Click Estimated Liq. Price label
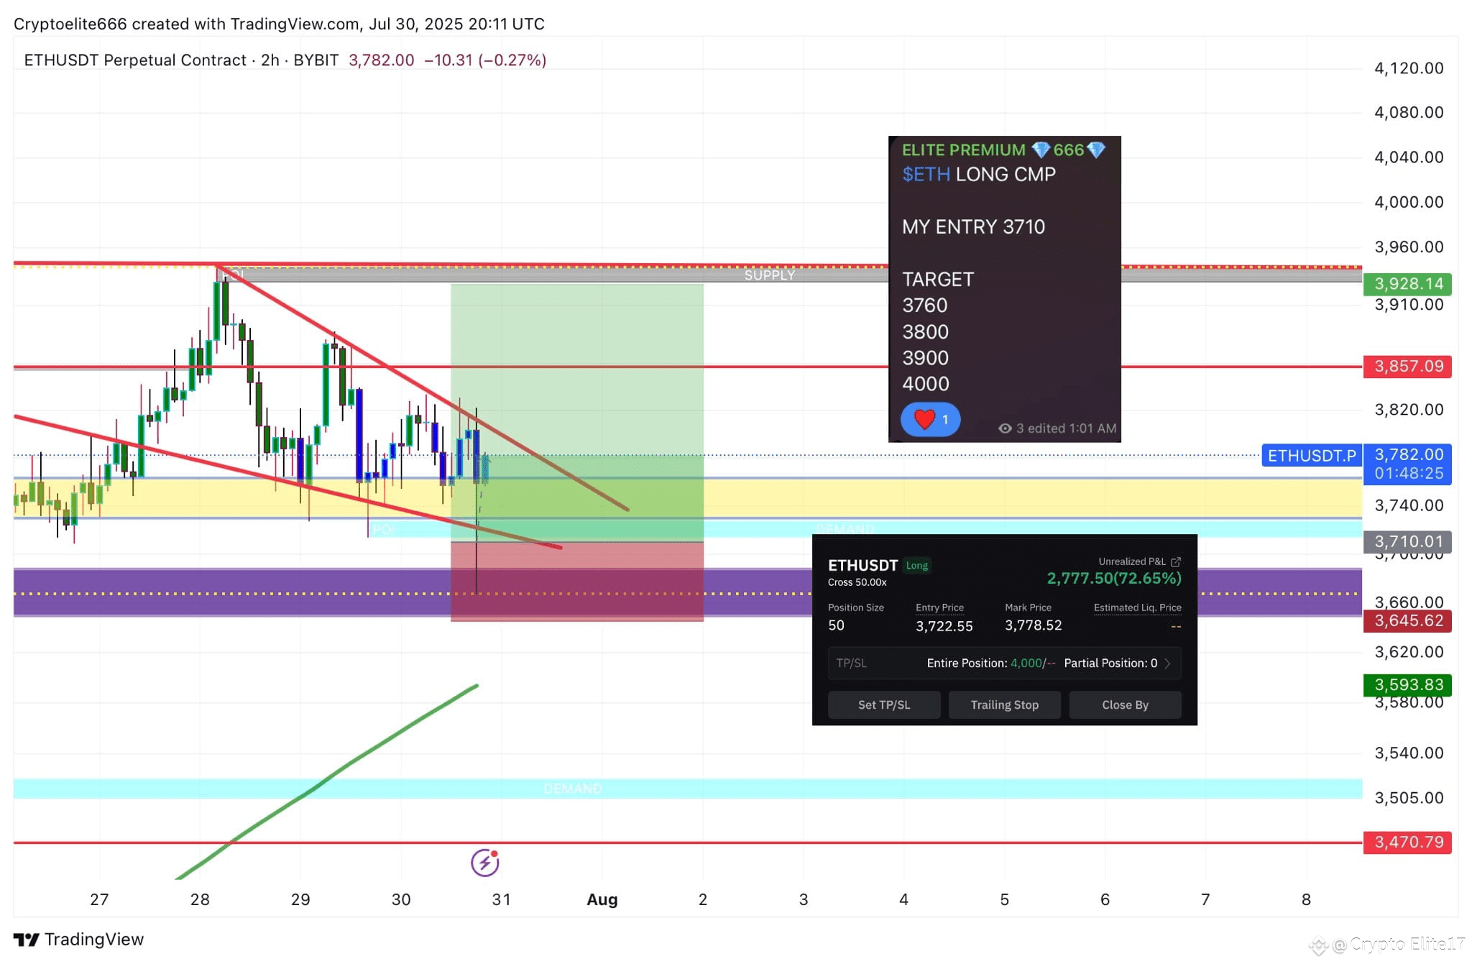The image size is (1472, 964). tap(1137, 607)
